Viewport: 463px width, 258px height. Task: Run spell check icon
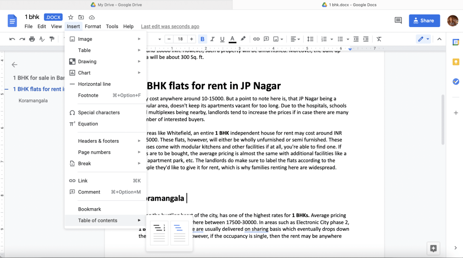42,39
